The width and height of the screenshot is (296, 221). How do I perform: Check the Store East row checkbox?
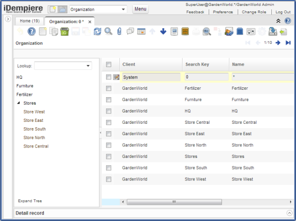(x=109, y=134)
